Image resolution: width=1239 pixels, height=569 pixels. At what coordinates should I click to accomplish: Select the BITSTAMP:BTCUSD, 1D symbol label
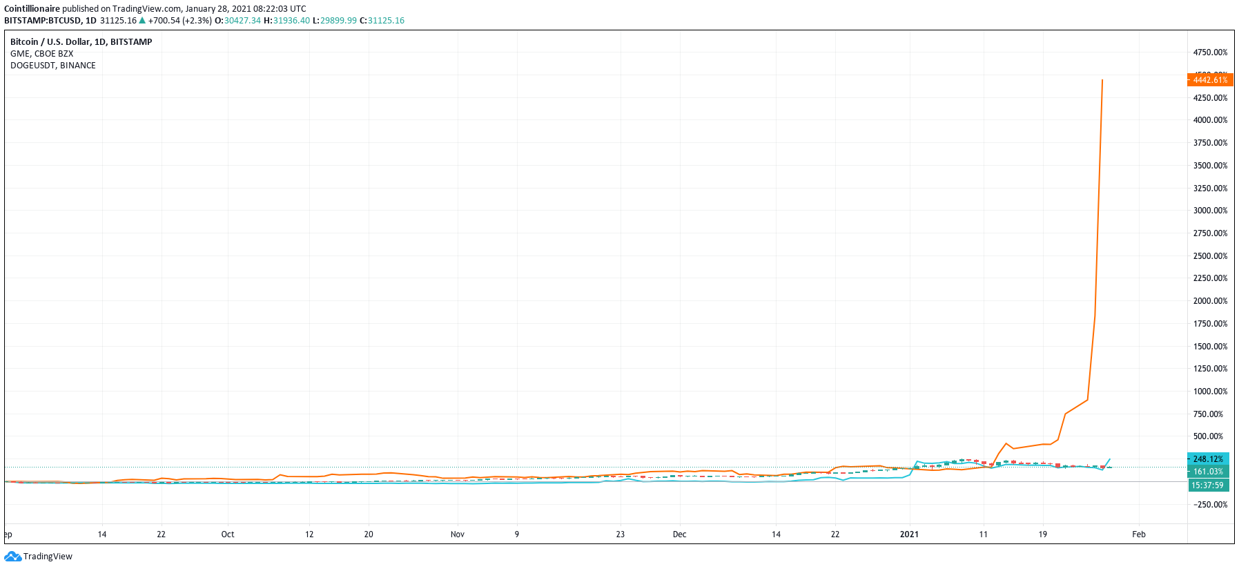click(x=50, y=21)
